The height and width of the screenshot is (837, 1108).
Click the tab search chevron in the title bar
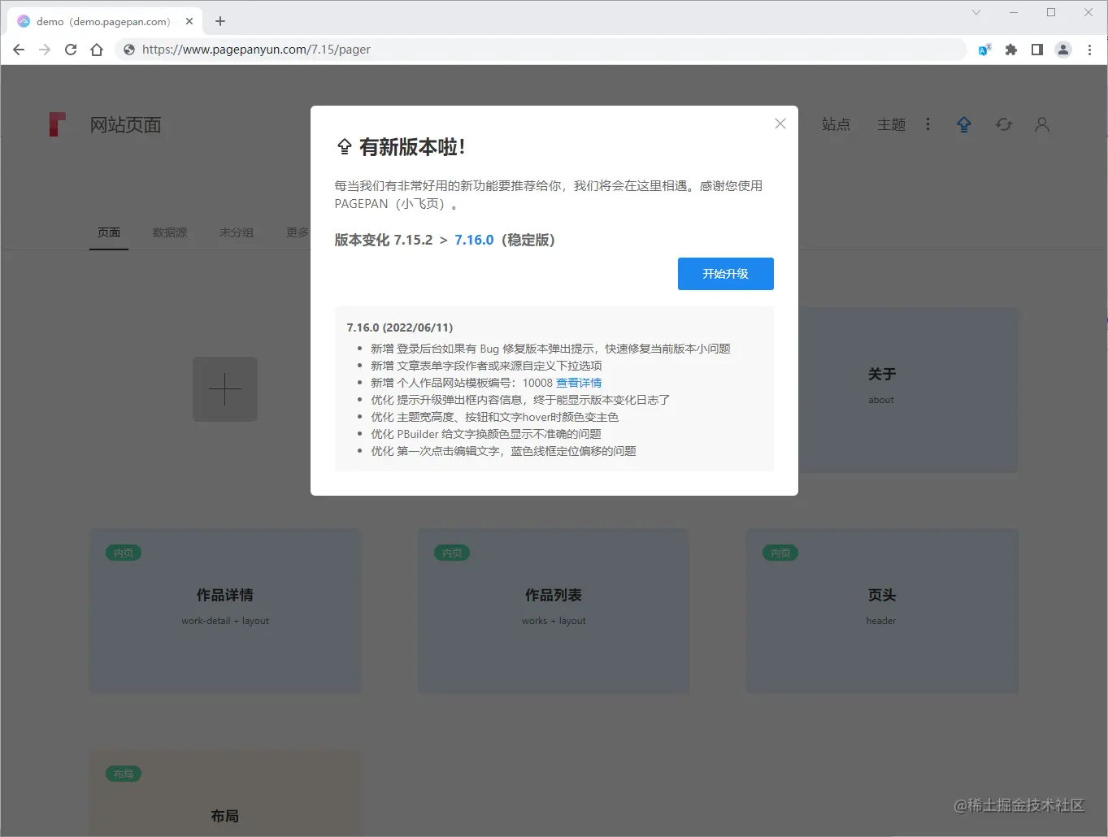tap(975, 12)
